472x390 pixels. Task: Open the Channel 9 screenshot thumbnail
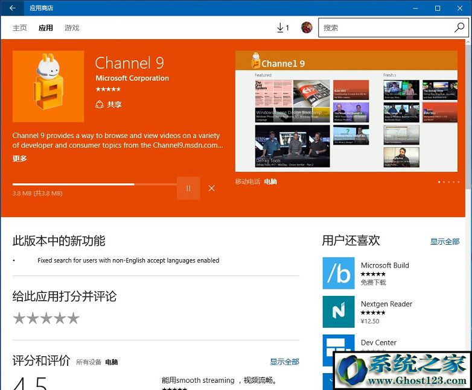[346, 112]
